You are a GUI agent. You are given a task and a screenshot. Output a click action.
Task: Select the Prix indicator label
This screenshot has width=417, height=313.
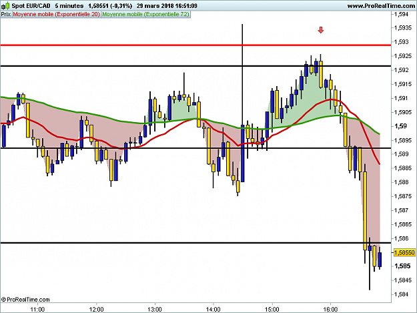click(x=6, y=14)
